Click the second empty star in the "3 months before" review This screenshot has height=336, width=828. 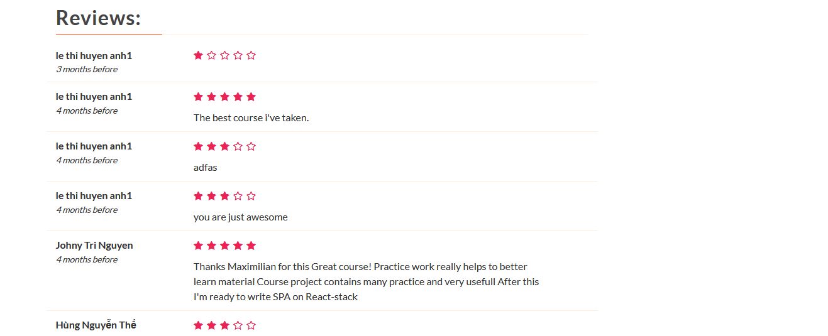tap(212, 55)
